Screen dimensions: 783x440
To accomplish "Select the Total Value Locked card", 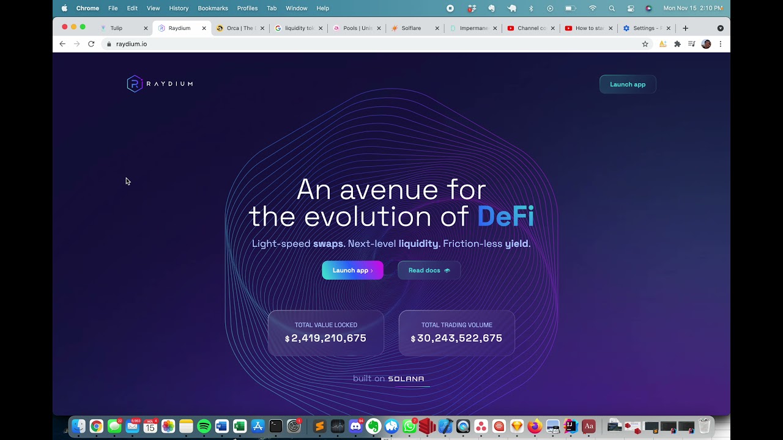I will click(x=325, y=333).
